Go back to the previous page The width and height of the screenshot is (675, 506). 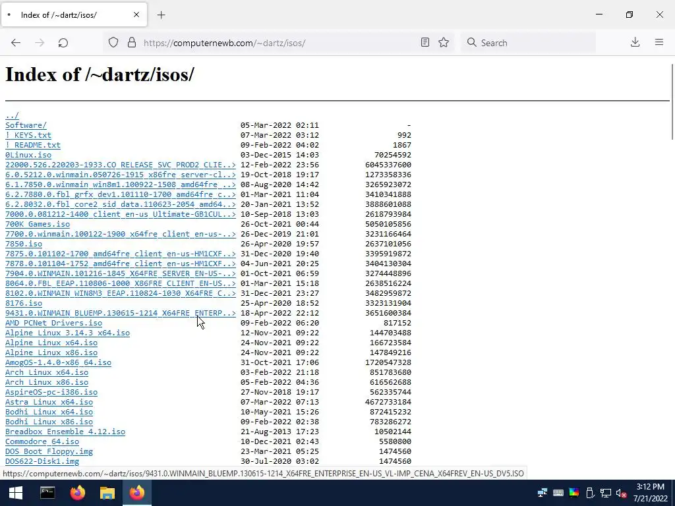click(x=16, y=43)
